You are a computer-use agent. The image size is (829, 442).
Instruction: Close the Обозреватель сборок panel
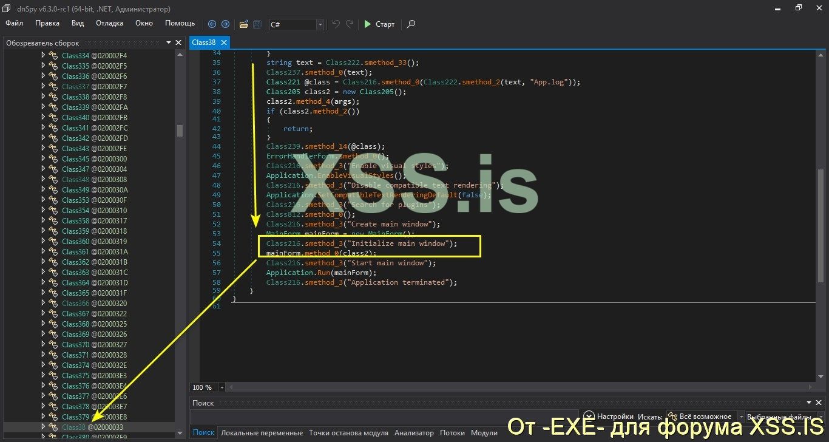pyautogui.click(x=178, y=42)
